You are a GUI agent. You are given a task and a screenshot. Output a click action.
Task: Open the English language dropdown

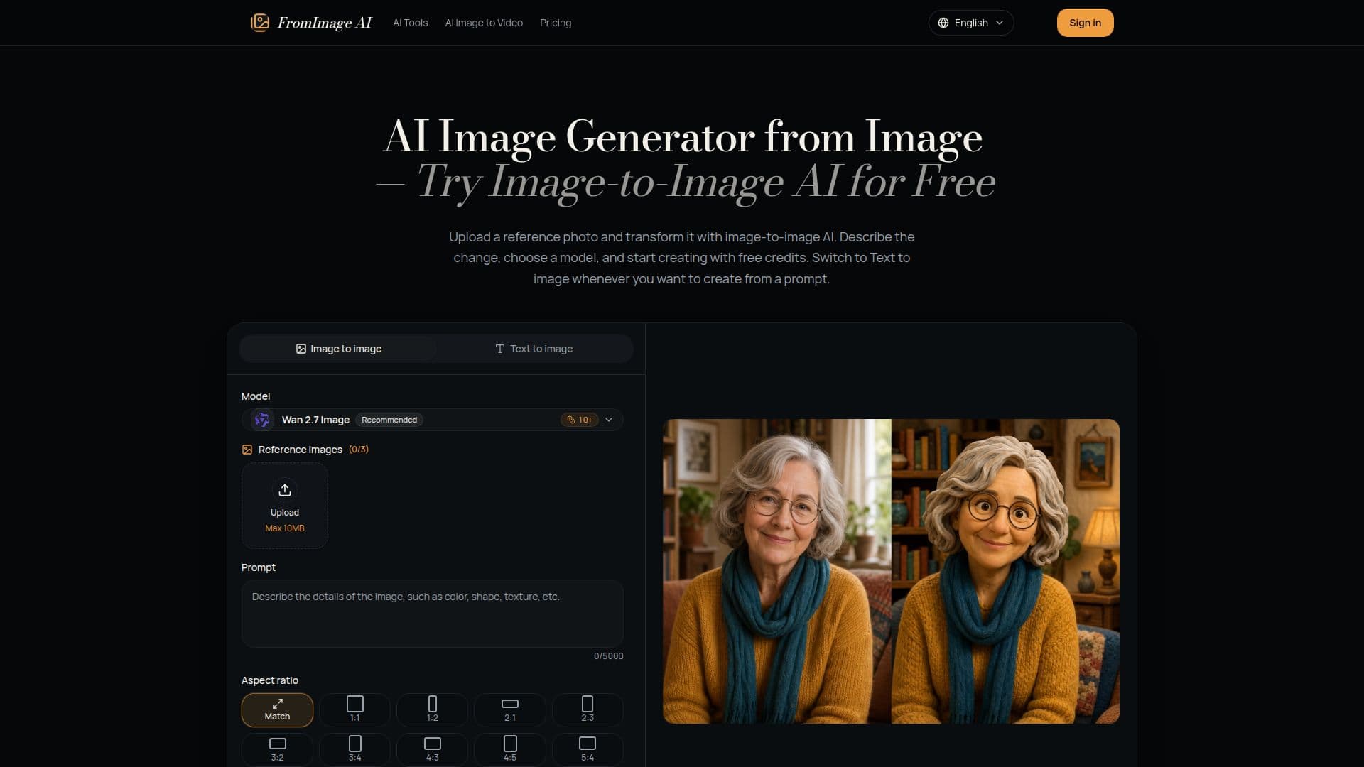click(970, 23)
